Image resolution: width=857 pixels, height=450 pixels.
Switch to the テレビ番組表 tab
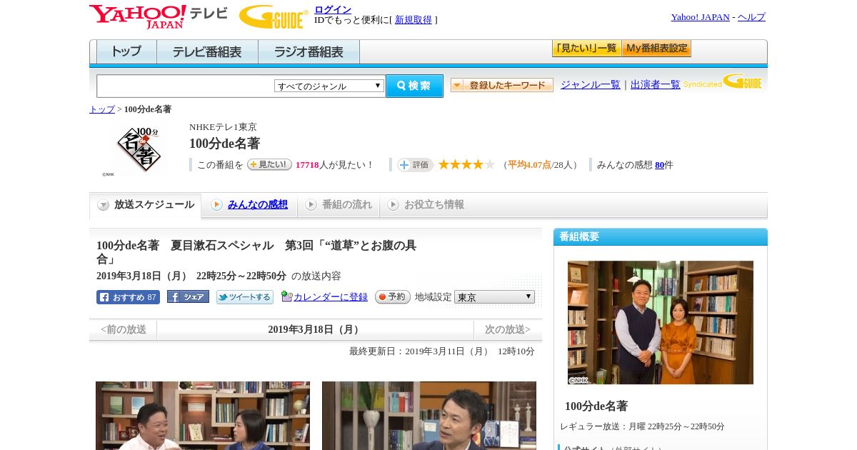(207, 52)
